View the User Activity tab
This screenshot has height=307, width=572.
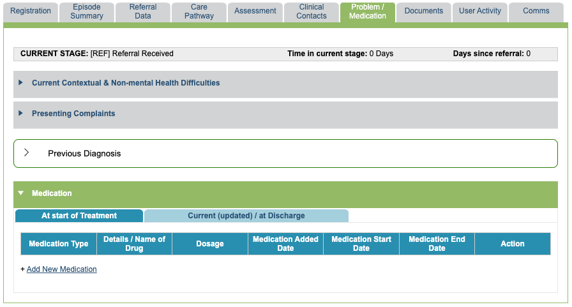click(x=480, y=11)
